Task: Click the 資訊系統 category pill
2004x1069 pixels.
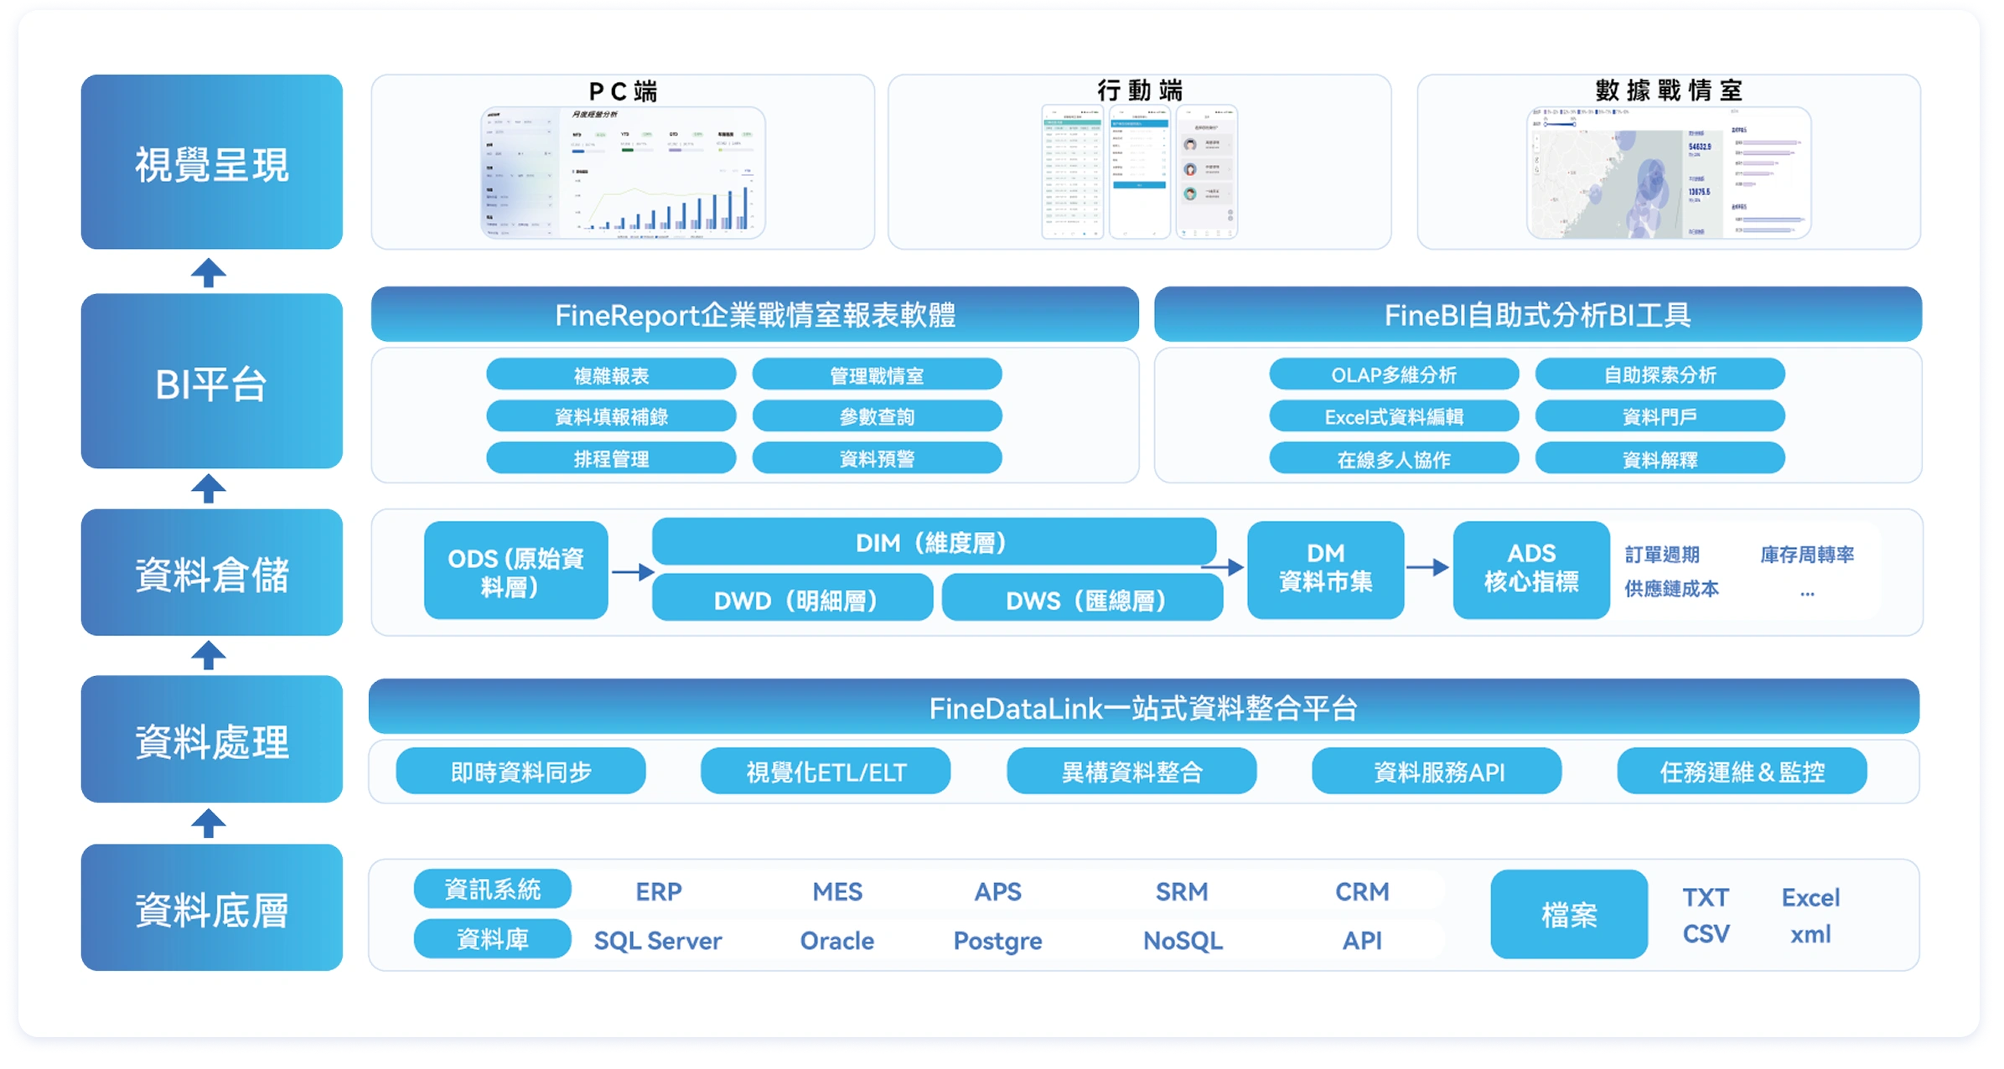Action: 492,889
